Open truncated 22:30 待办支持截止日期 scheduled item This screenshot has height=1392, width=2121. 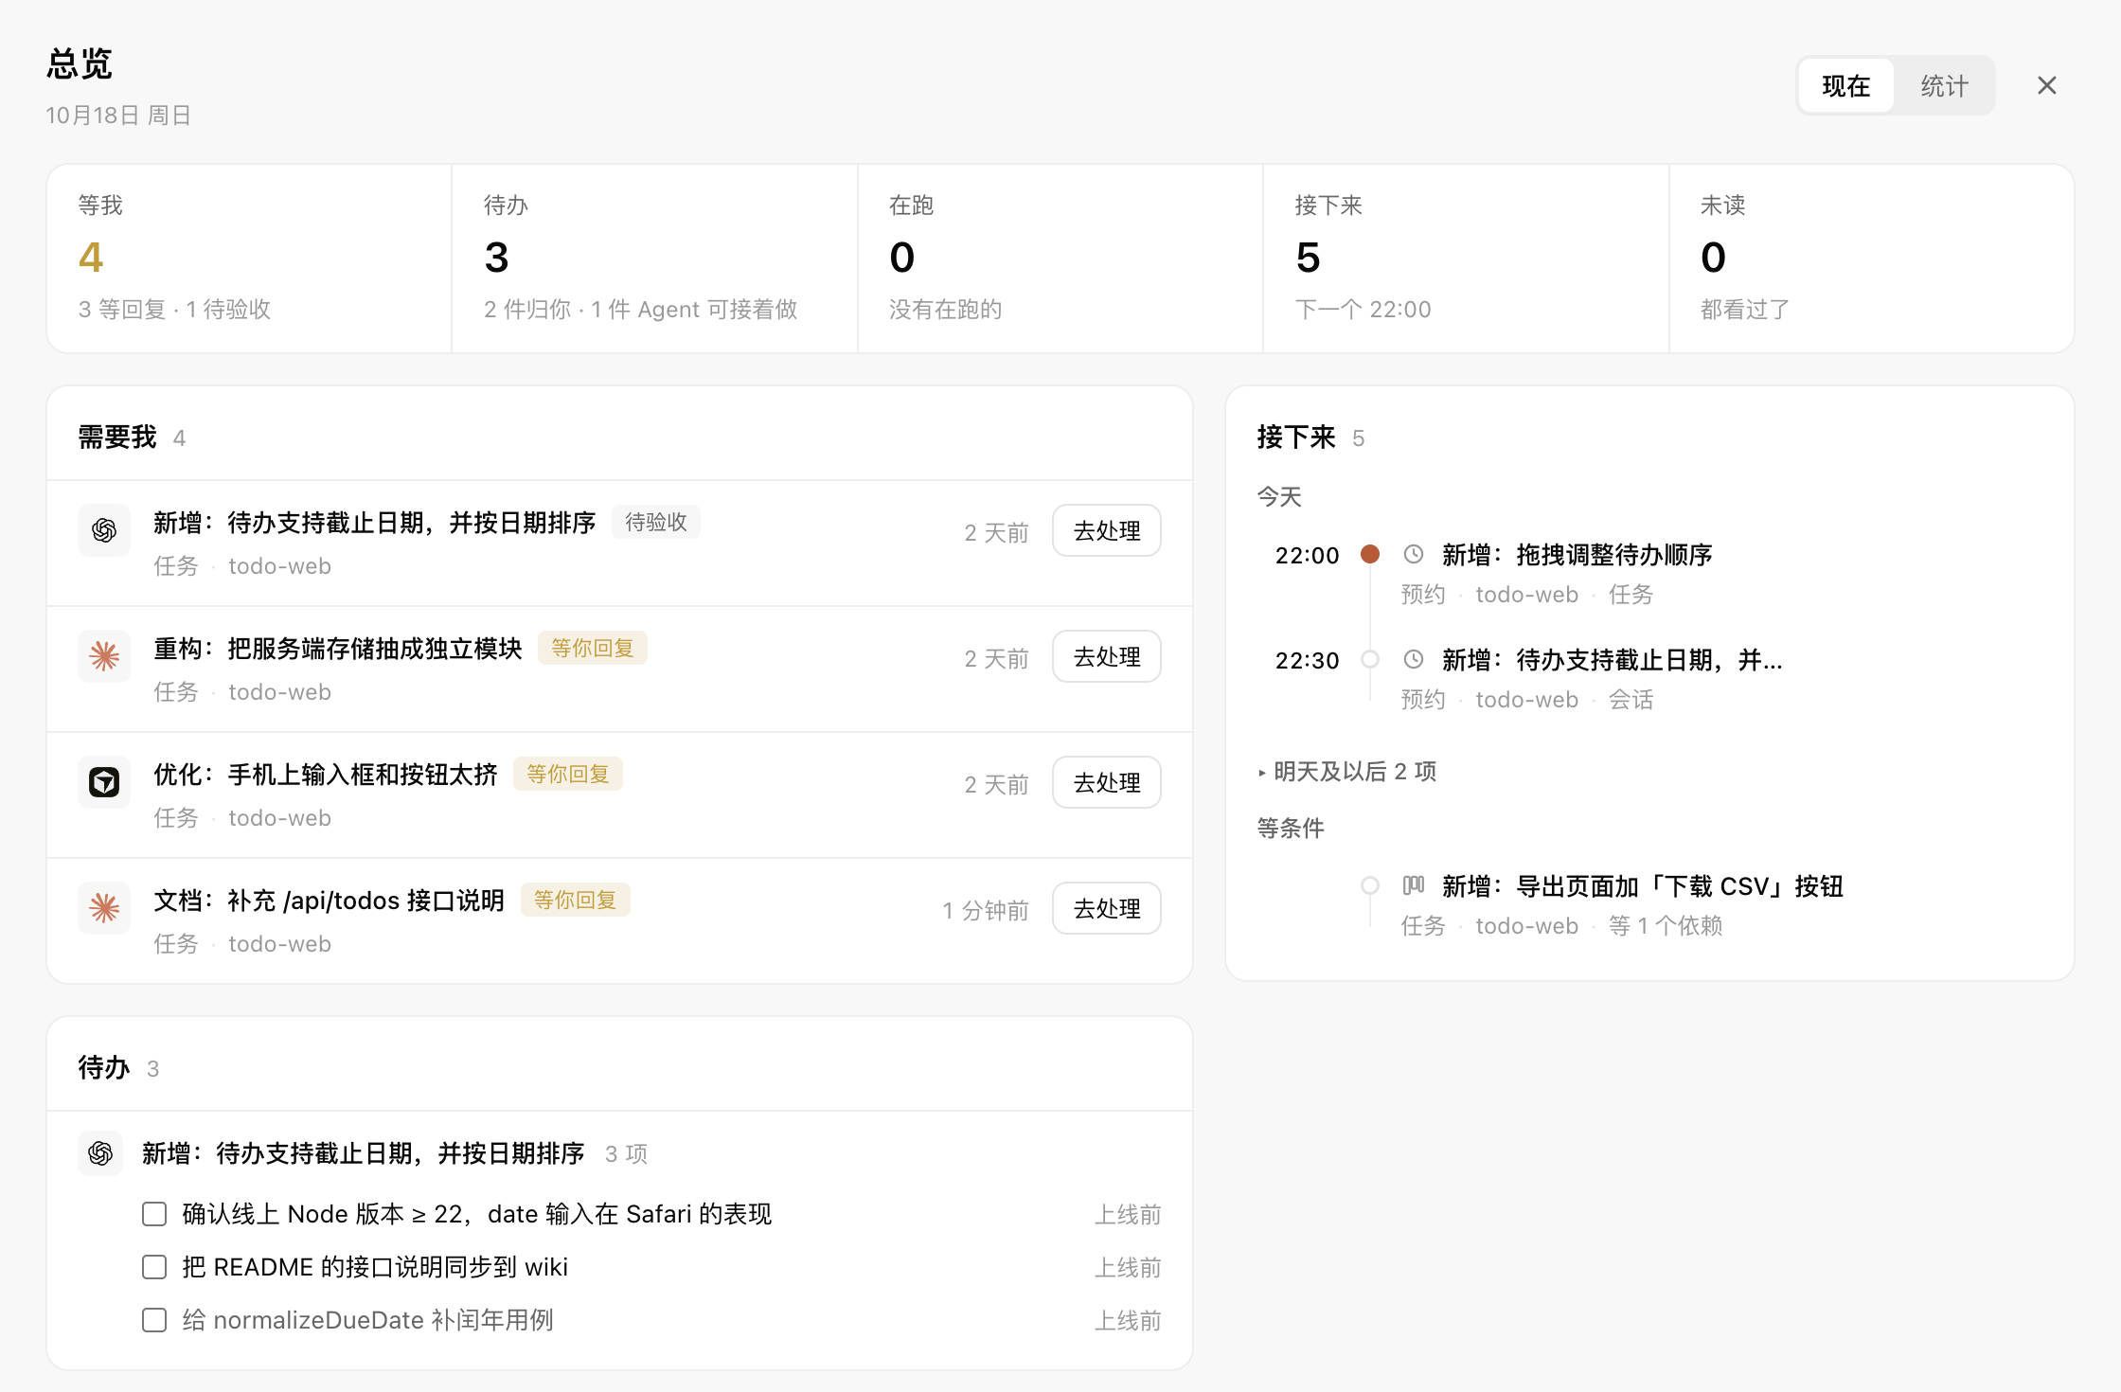(1612, 660)
